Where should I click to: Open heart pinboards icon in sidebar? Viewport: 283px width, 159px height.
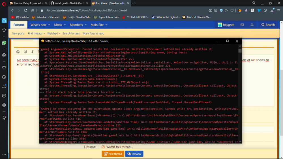click(x=4, y=68)
